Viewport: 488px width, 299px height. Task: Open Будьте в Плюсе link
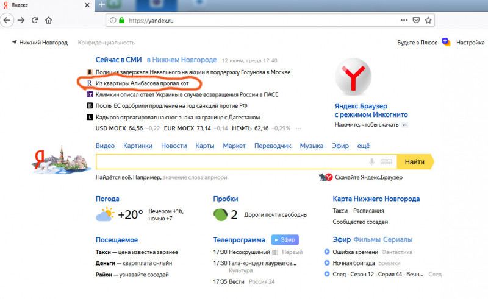click(x=417, y=42)
